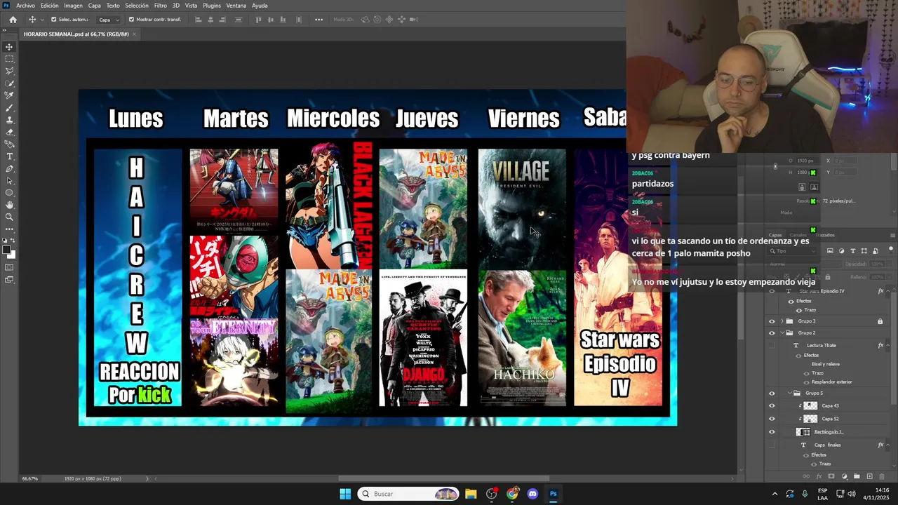The height and width of the screenshot is (505, 898).
Task: Select the Ellipse shape tool
Action: point(9,192)
